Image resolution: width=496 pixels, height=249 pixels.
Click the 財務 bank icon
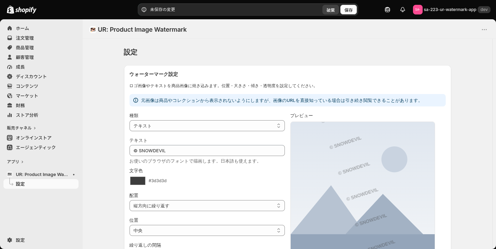point(10,105)
